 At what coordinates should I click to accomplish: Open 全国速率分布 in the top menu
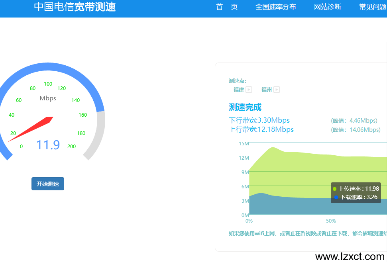tap(276, 7)
